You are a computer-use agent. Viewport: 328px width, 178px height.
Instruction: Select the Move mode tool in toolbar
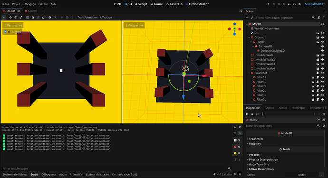point(10,18)
